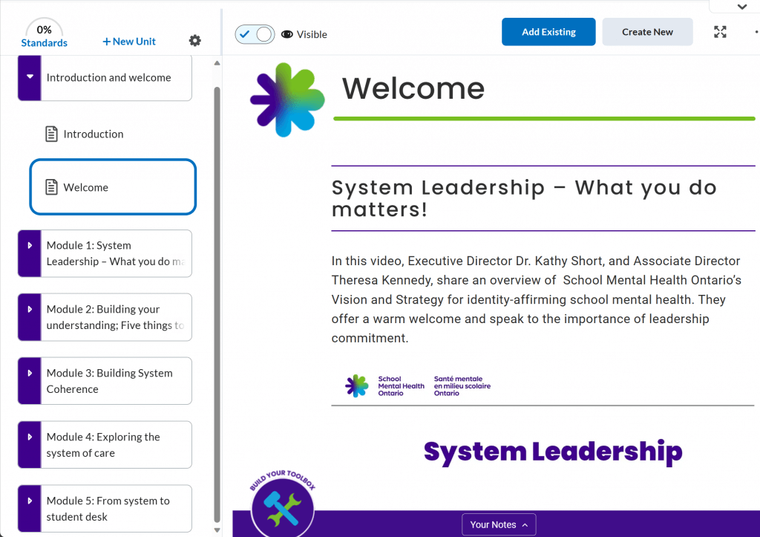Click Create New to add content
This screenshot has width=760, height=537.
tap(647, 32)
